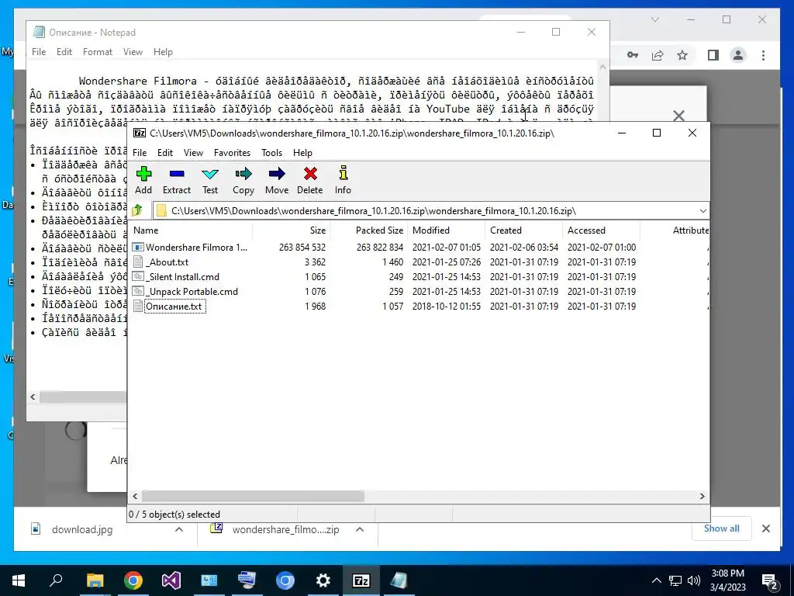This screenshot has height=596, width=794.
Task: Click the Extract toolbar icon
Action: [x=177, y=180]
